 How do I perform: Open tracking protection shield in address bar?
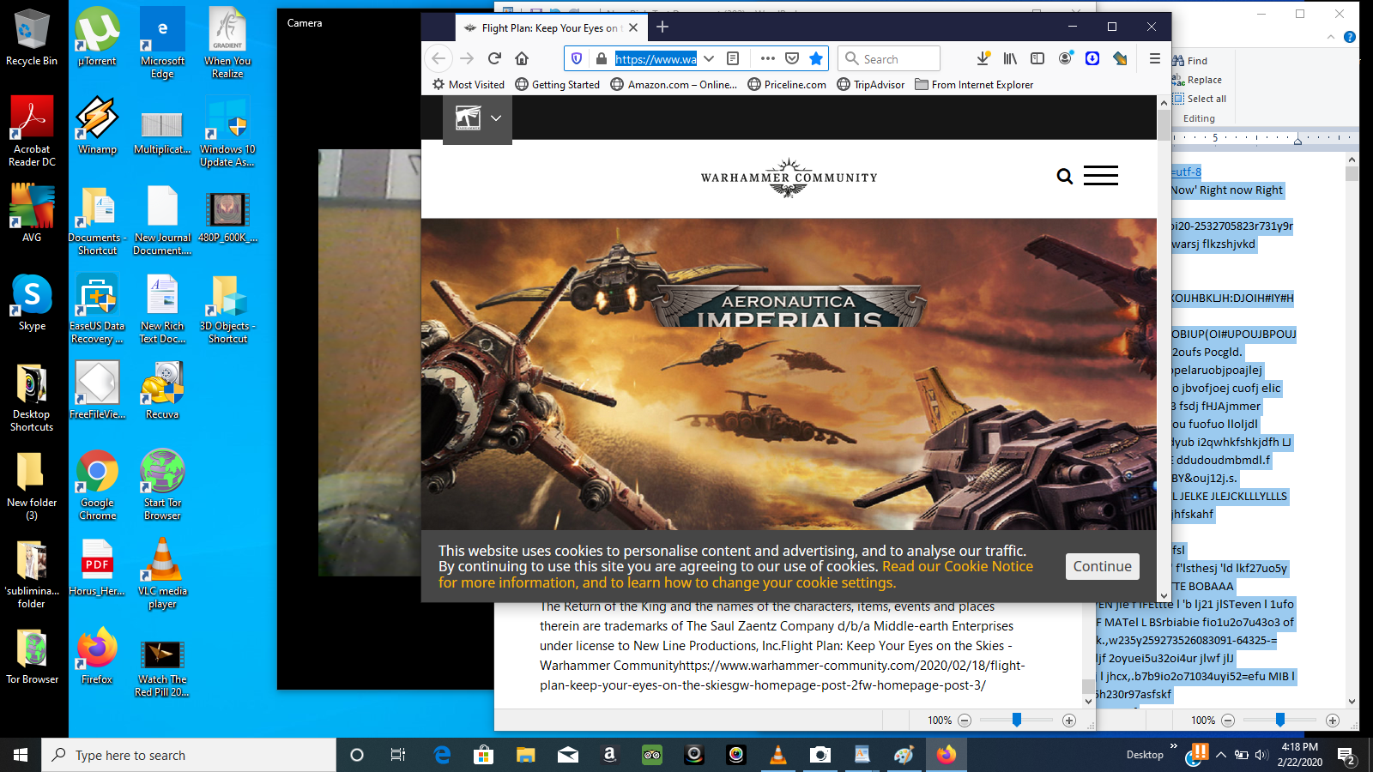[x=577, y=58]
